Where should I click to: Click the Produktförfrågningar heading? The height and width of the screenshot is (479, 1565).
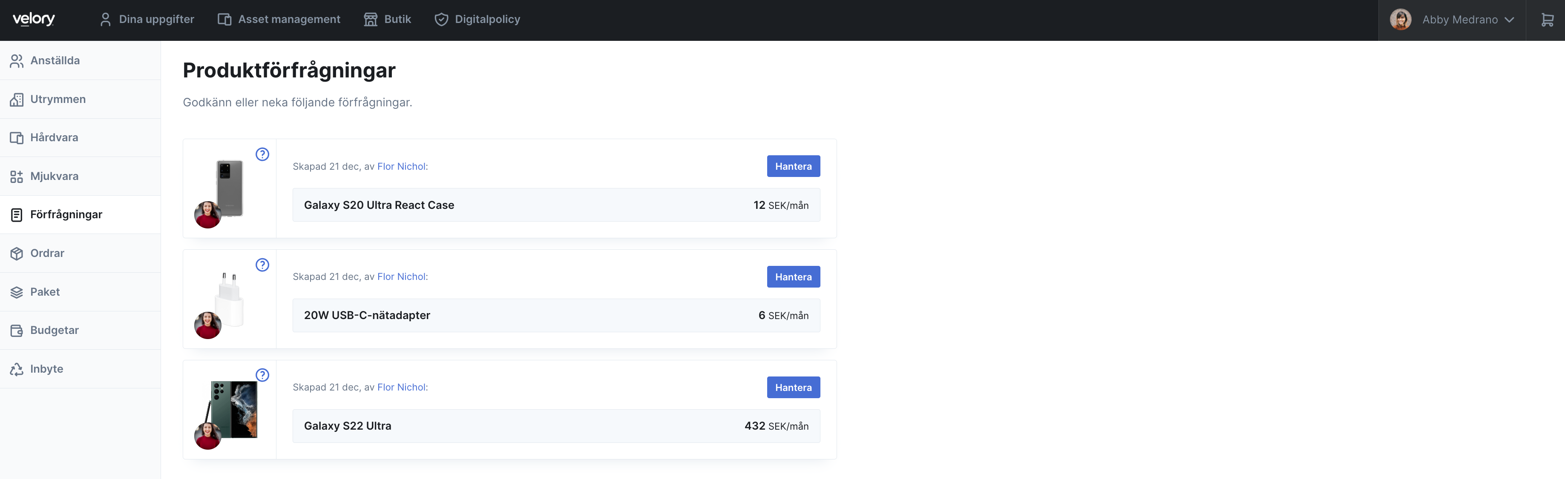[289, 71]
